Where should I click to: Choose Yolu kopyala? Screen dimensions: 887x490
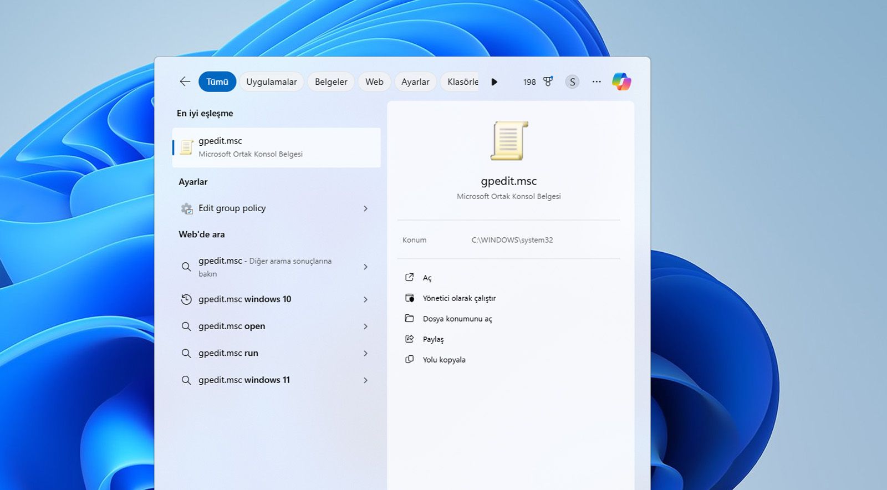click(x=444, y=360)
